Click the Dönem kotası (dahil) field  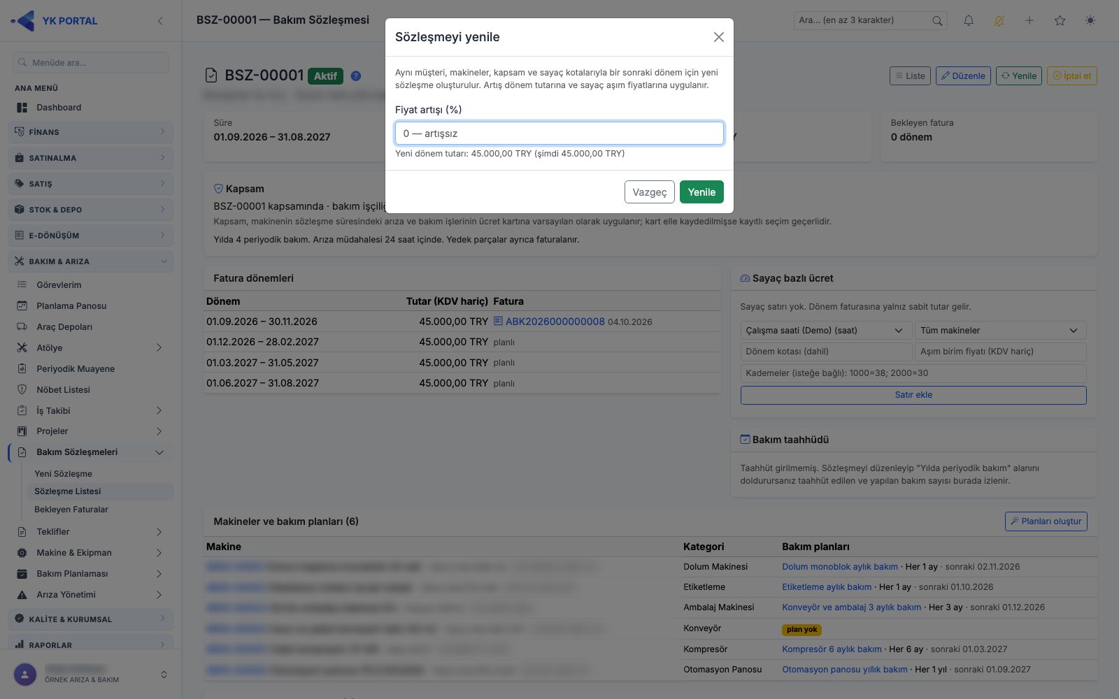pyautogui.click(x=826, y=352)
